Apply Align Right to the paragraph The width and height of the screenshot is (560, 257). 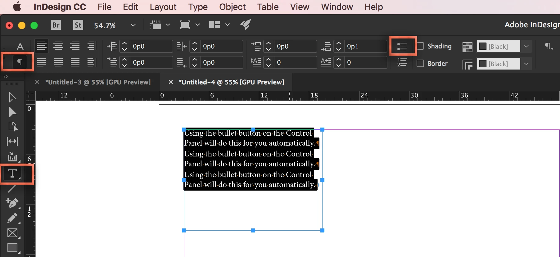pos(75,46)
